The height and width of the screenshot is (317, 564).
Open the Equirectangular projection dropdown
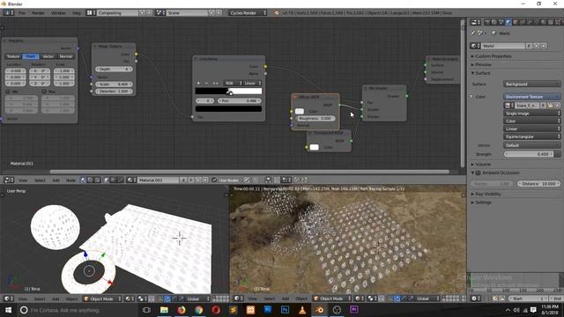pos(531,136)
